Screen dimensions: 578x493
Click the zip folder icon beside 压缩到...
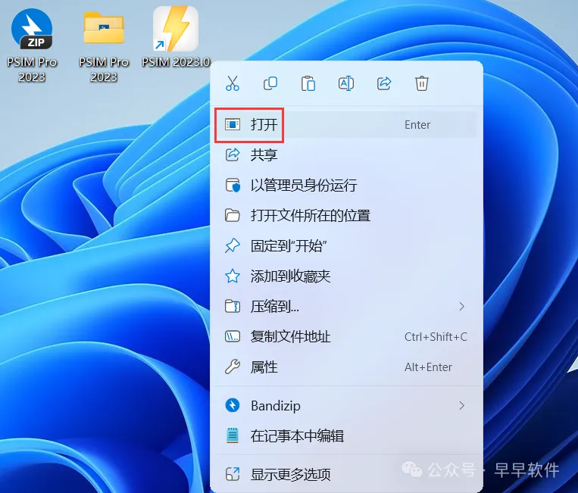pyautogui.click(x=233, y=306)
